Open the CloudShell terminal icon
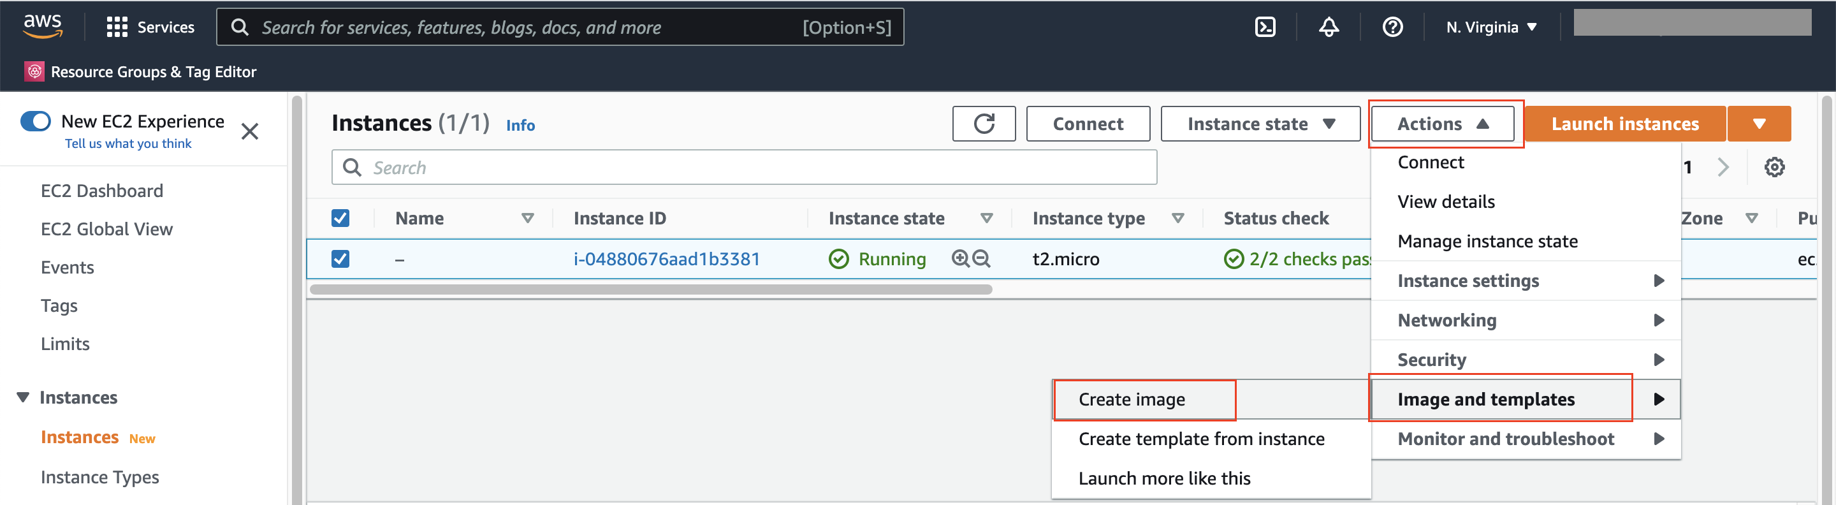The image size is (1836, 505). [1265, 27]
